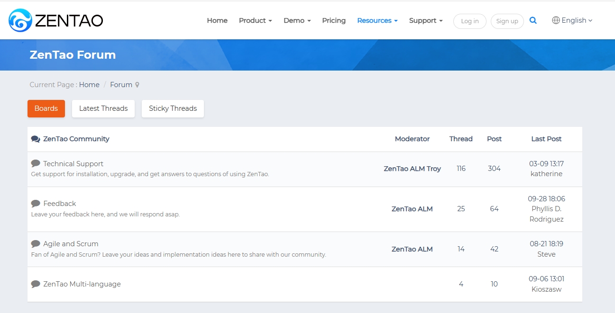Image resolution: width=615 pixels, height=313 pixels.
Task: Click the Multi-language post count 10
Action: coord(494,284)
